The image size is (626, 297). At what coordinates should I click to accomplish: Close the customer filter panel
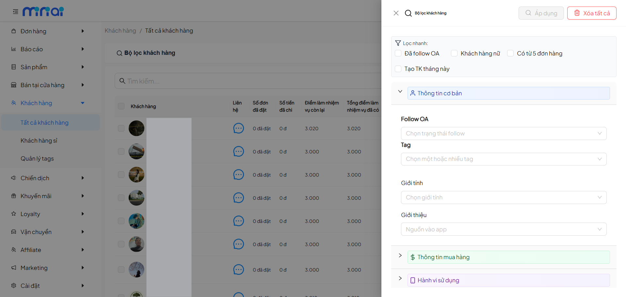pos(396,13)
